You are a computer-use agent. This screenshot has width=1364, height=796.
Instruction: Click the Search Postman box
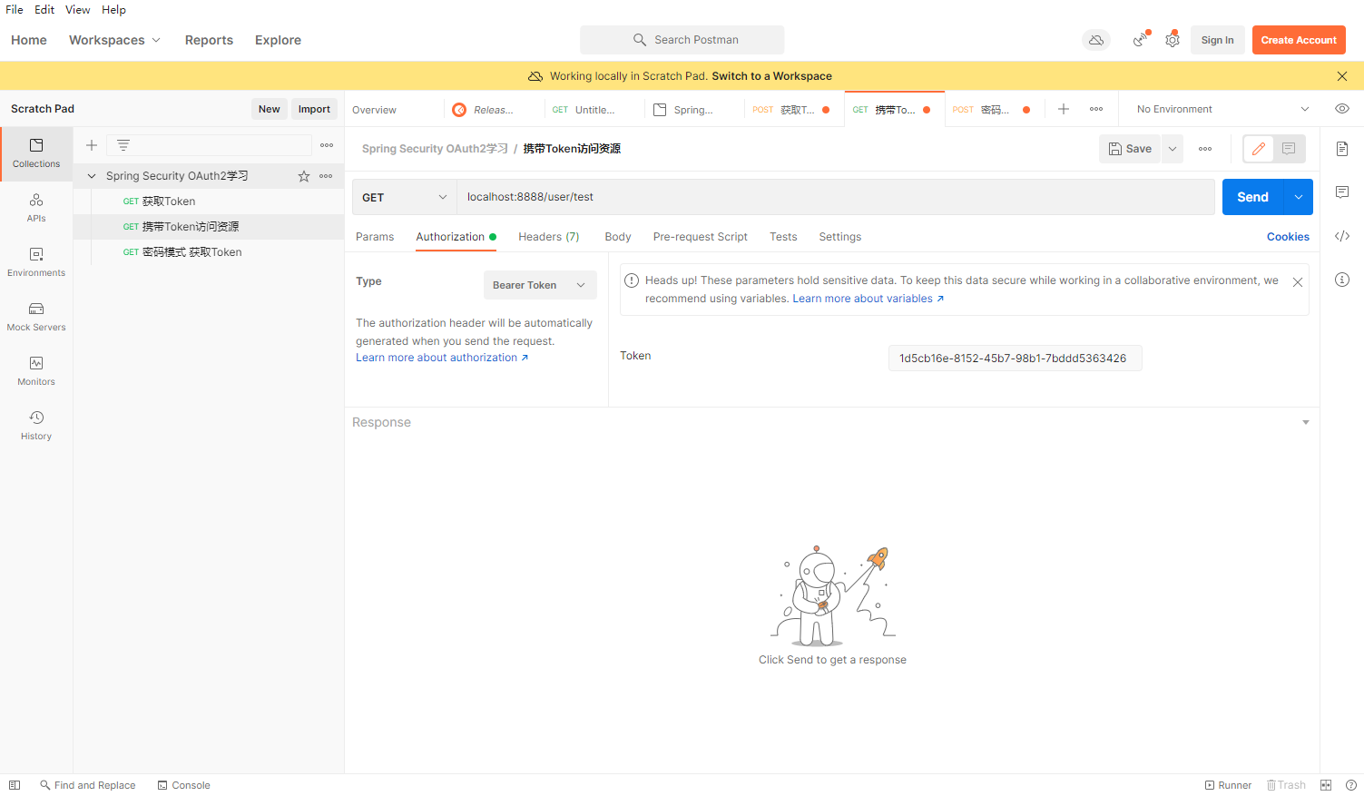click(682, 40)
